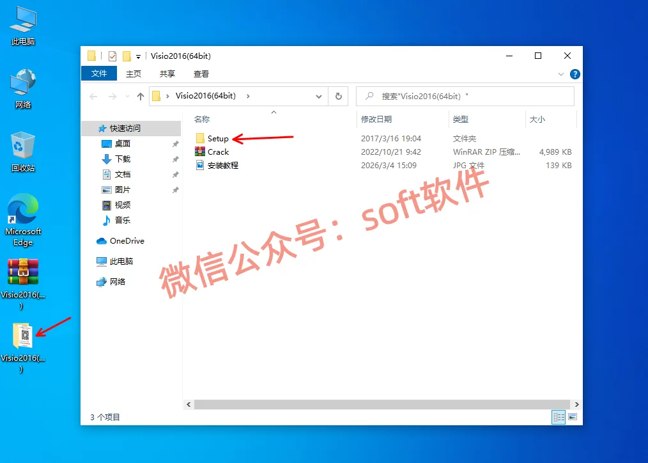Click the 2026/3/4 15:09 date cell
Screen dimensions: 648x463
tap(389, 166)
